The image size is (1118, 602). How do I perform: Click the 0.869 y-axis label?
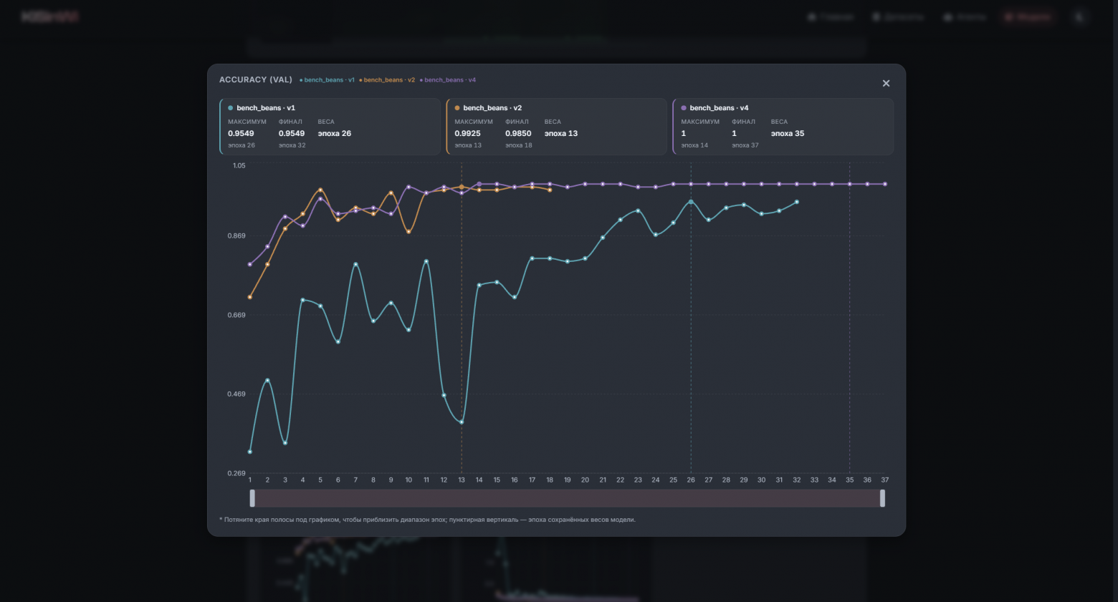[x=236, y=236]
